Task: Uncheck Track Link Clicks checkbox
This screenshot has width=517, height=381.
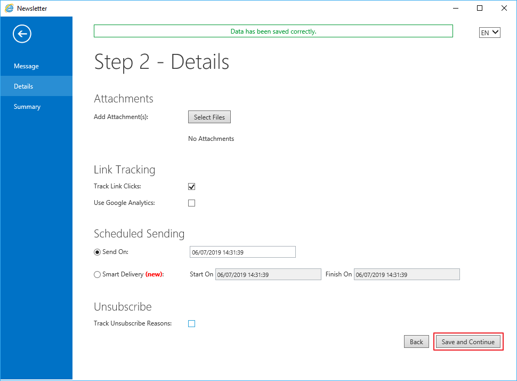Action: point(191,187)
